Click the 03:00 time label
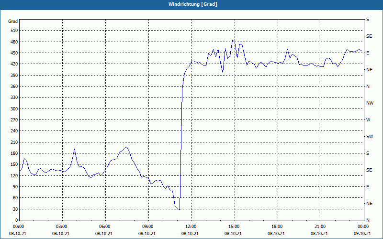This screenshot has width=383, height=239. pyautogui.click(x=63, y=226)
